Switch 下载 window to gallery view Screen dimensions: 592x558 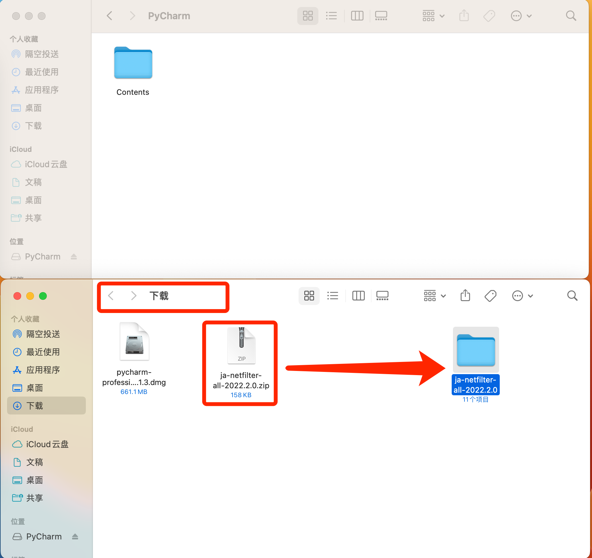[382, 296]
